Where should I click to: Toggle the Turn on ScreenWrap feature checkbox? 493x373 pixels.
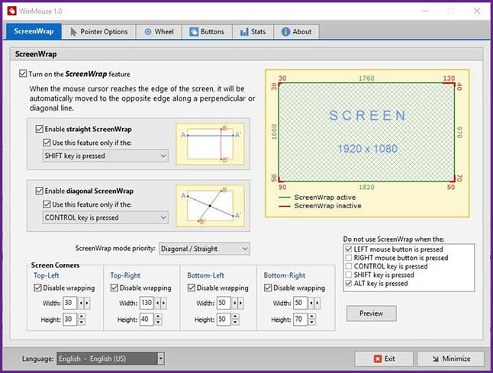pos(23,74)
